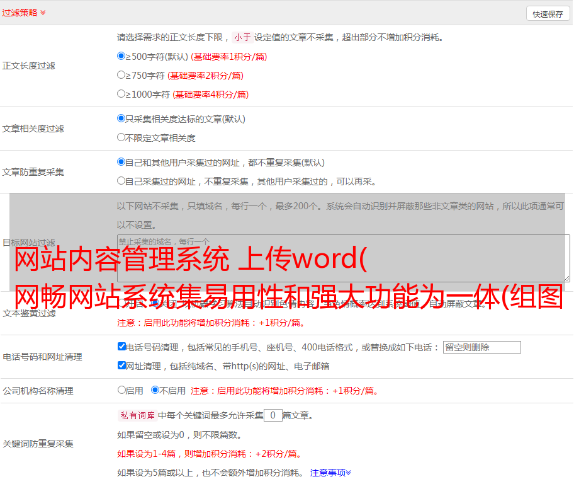Select 不启用 for 公司机构名称清理

155,390
